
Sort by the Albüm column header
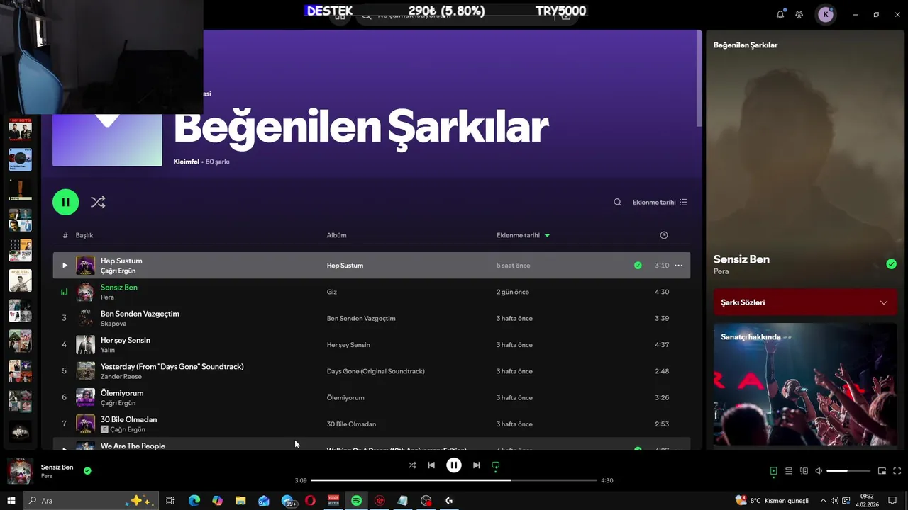pyautogui.click(x=336, y=235)
